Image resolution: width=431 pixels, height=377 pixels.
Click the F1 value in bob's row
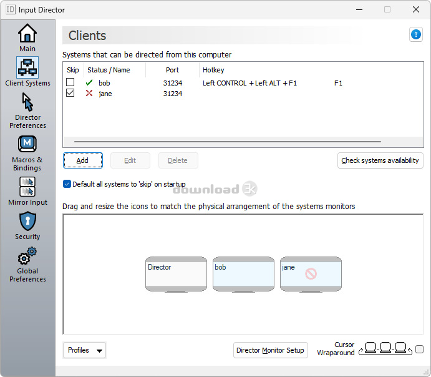pos(338,83)
